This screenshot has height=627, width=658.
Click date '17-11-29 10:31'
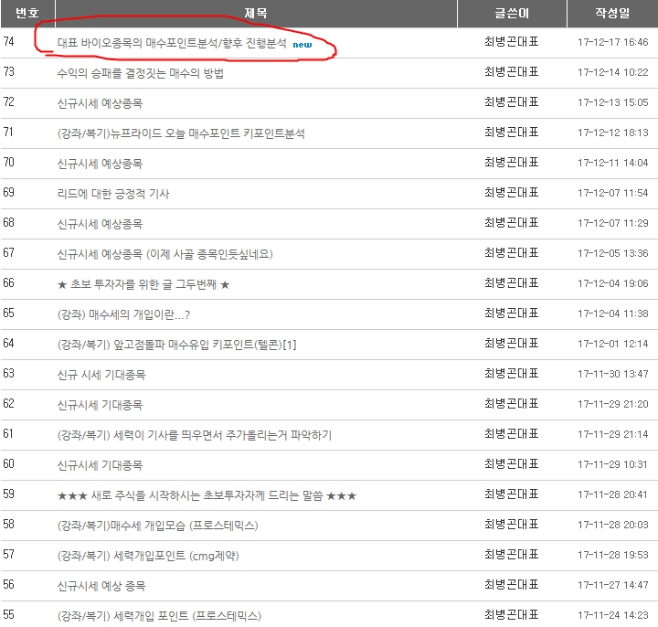tap(612, 464)
